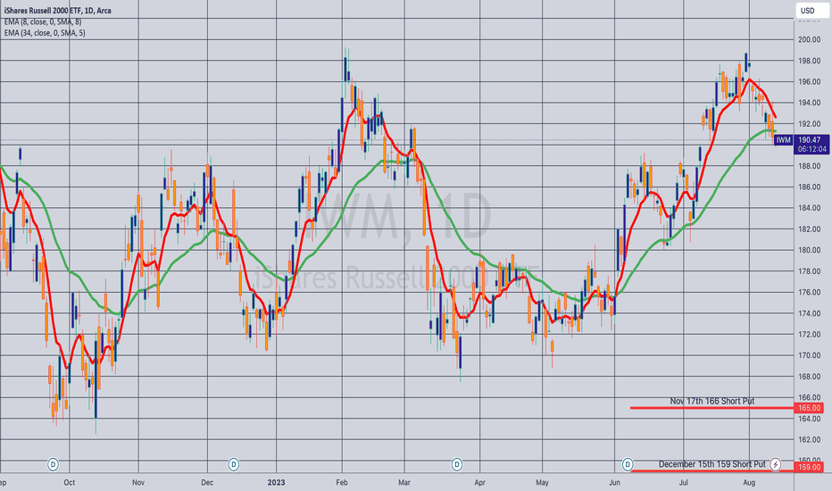Click the 2023 label on the time axis
Screen dimensions: 832x491
[x=276, y=482]
